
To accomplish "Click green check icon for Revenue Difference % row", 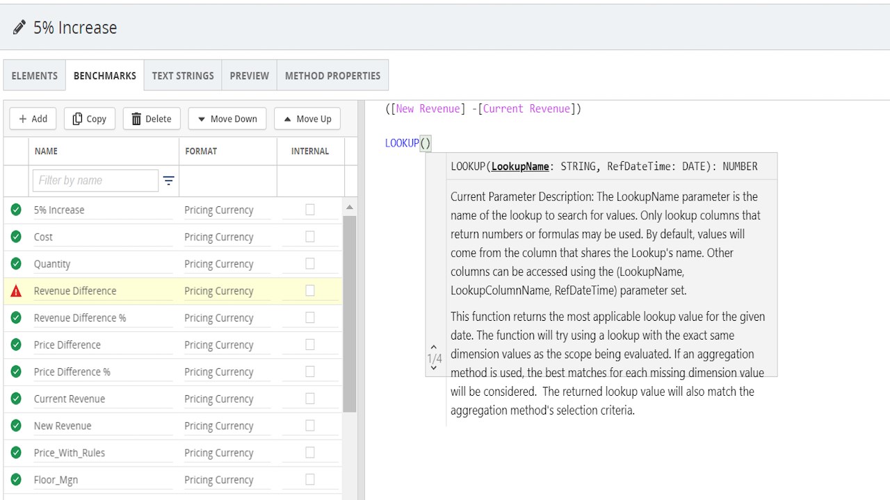I will point(16,318).
